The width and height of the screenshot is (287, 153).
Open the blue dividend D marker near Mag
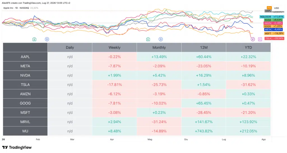(x=161, y=39)
